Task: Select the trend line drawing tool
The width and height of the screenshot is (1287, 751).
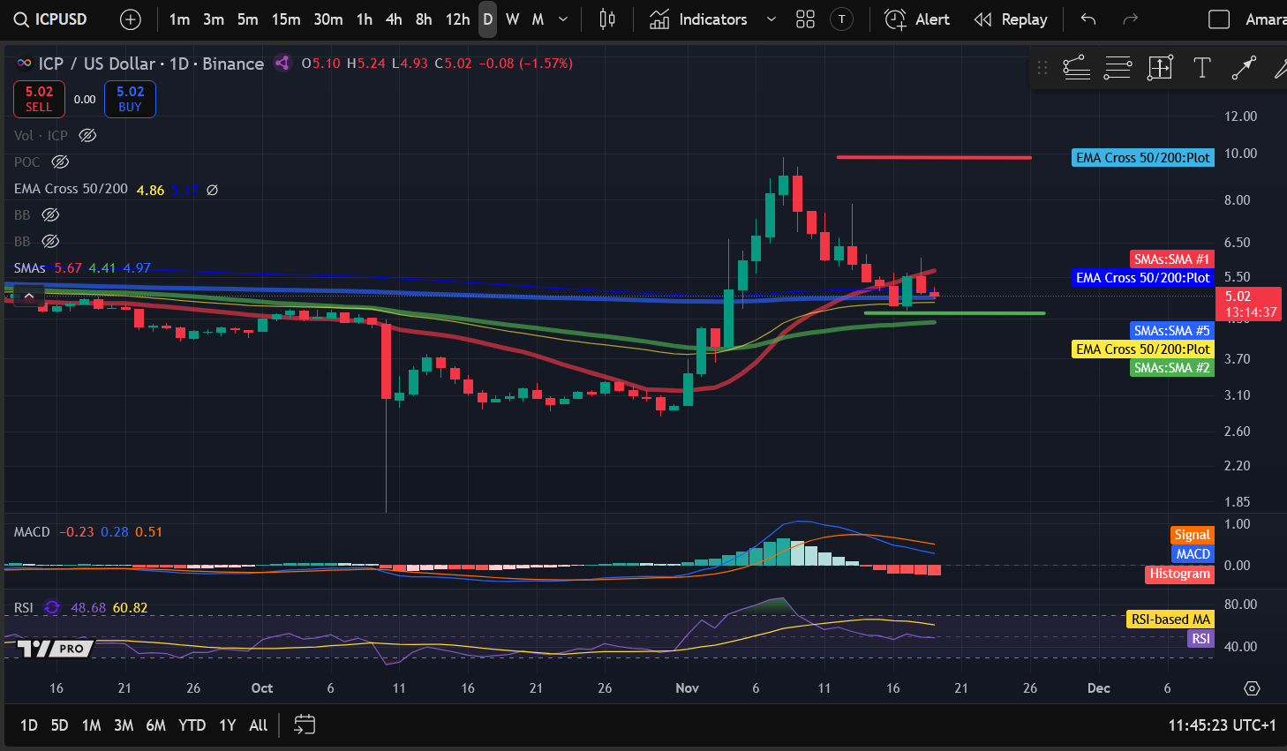Action: point(1243,68)
